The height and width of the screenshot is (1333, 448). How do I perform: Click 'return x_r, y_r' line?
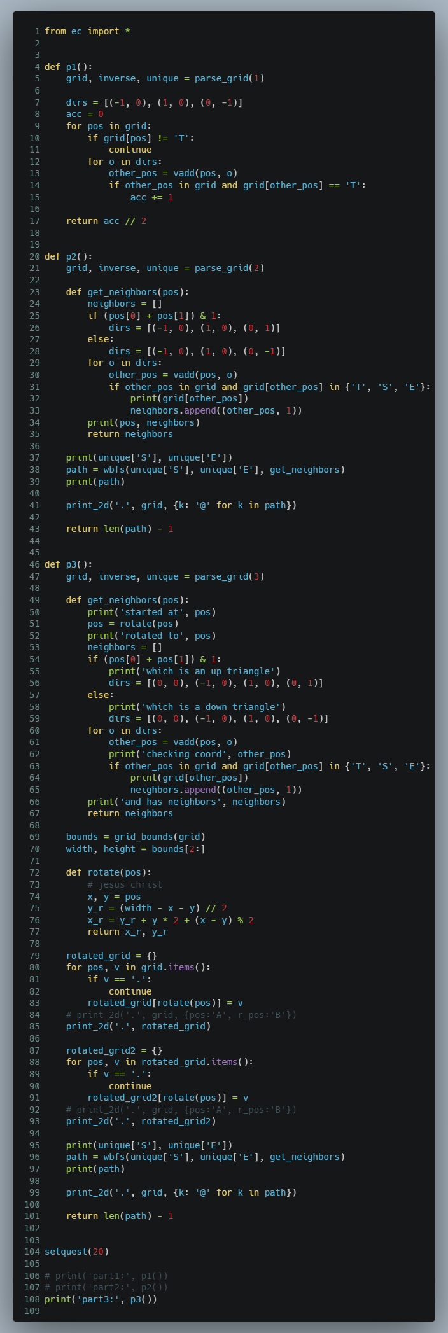(128, 932)
